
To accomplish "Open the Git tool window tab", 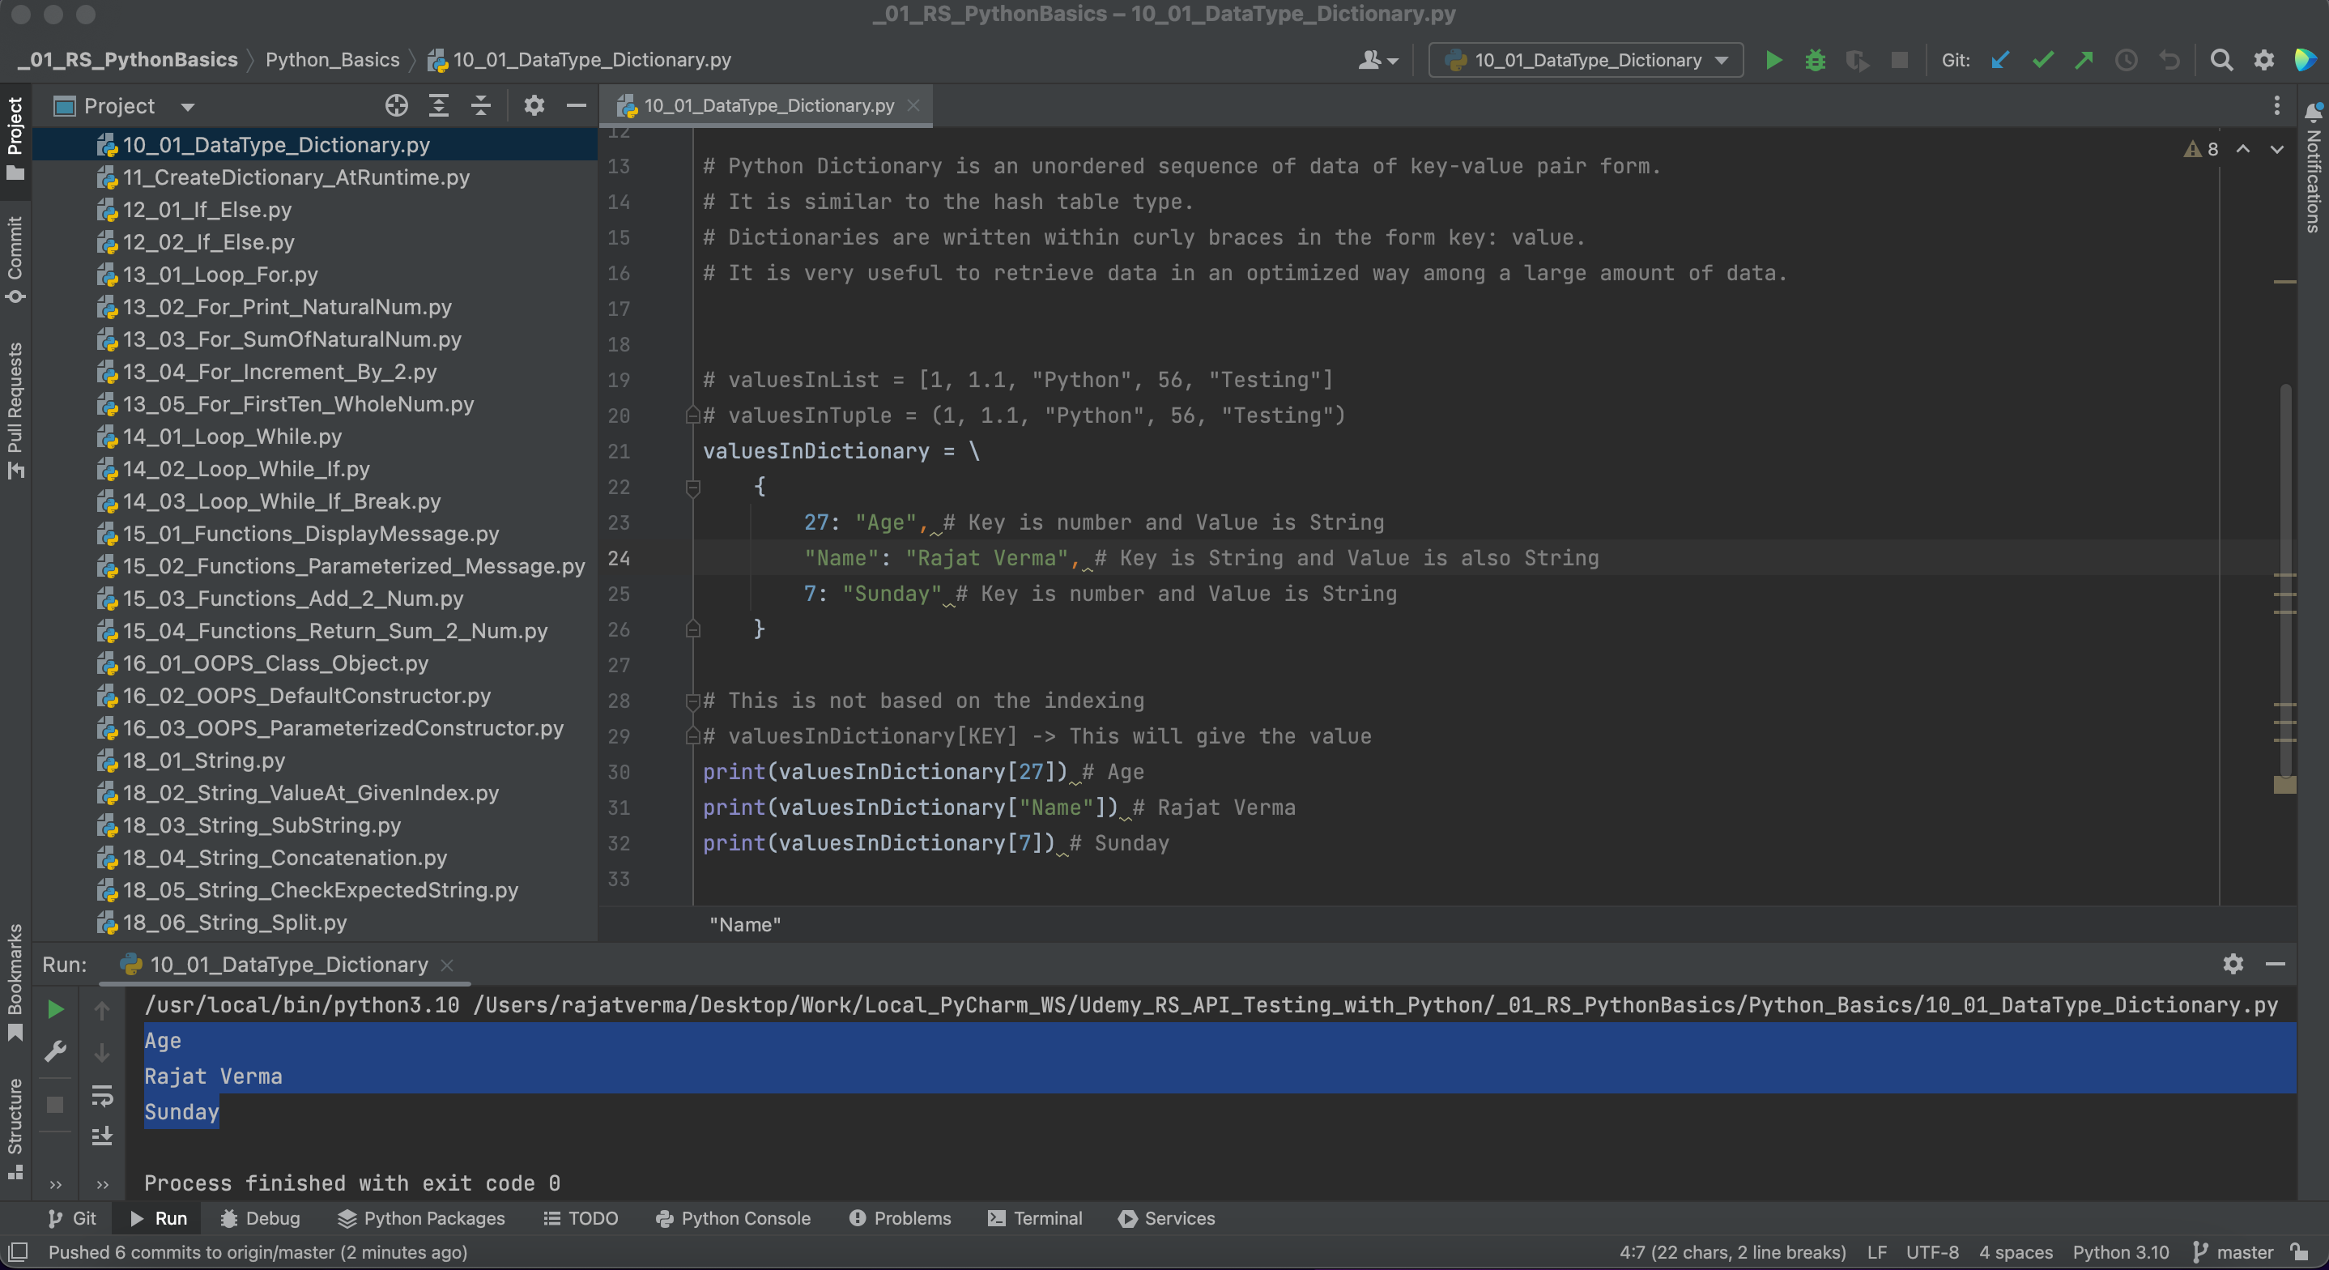I will pyautogui.click(x=71, y=1218).
